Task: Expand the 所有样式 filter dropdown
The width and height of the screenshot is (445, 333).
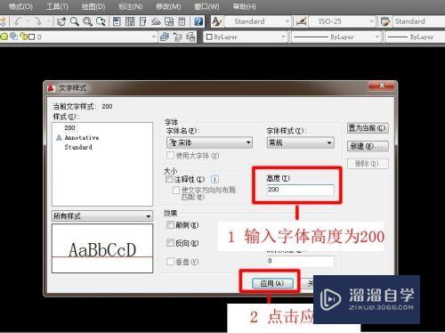Action: (x=102, y=215)
